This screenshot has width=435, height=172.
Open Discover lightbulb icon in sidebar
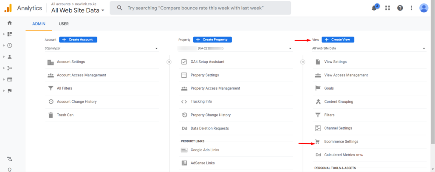[x=10, y=169]
